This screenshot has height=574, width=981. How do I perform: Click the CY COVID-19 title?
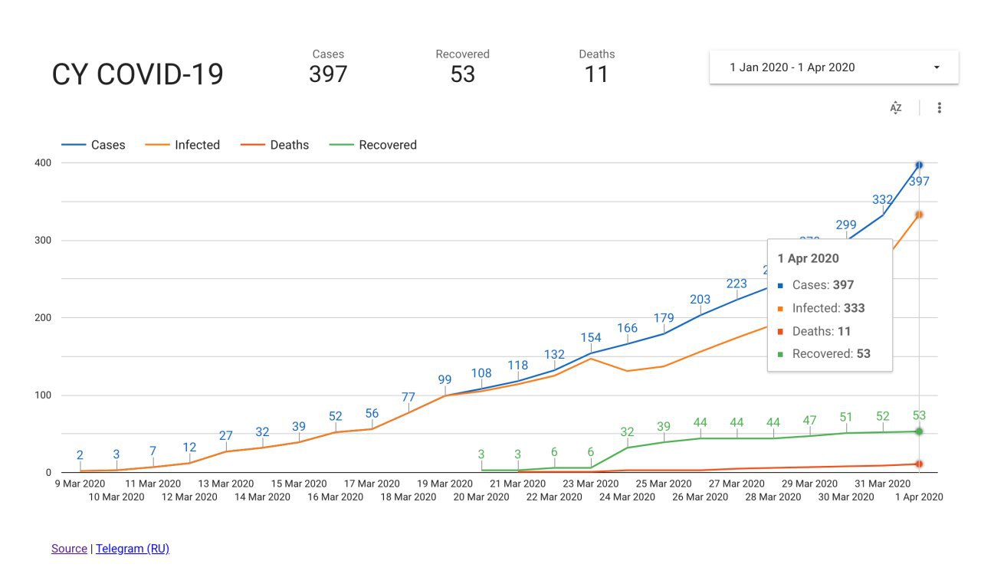coord(138,74)
